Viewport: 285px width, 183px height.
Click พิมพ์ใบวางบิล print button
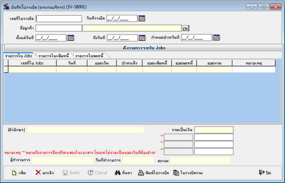[153, 173]
